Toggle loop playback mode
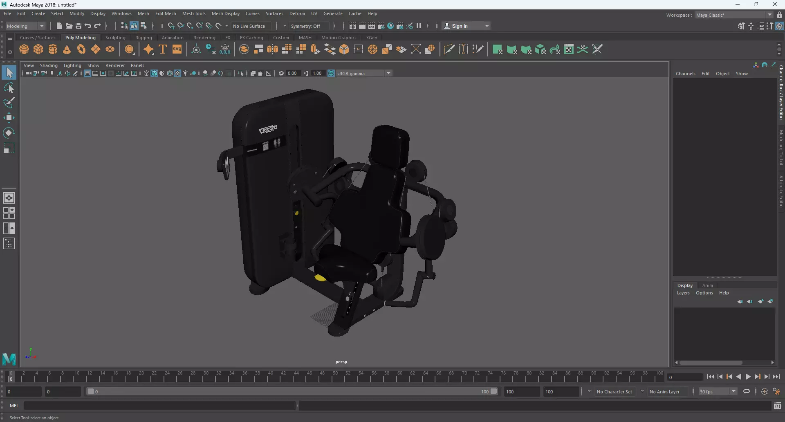This screenshot has height=422, width=785. click(747, 392)
